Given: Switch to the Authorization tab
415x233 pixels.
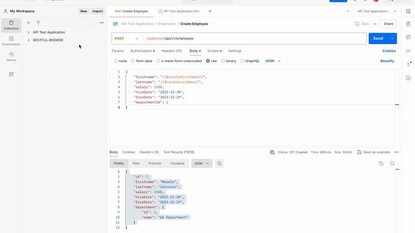Looking at the screenshot, I should click(143, 50).
